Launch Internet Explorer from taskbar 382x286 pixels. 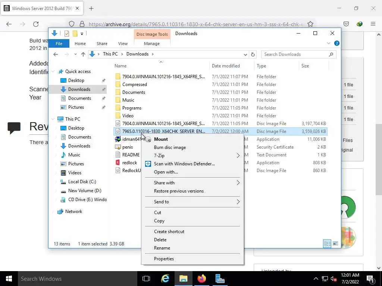[x=165, y=279]
